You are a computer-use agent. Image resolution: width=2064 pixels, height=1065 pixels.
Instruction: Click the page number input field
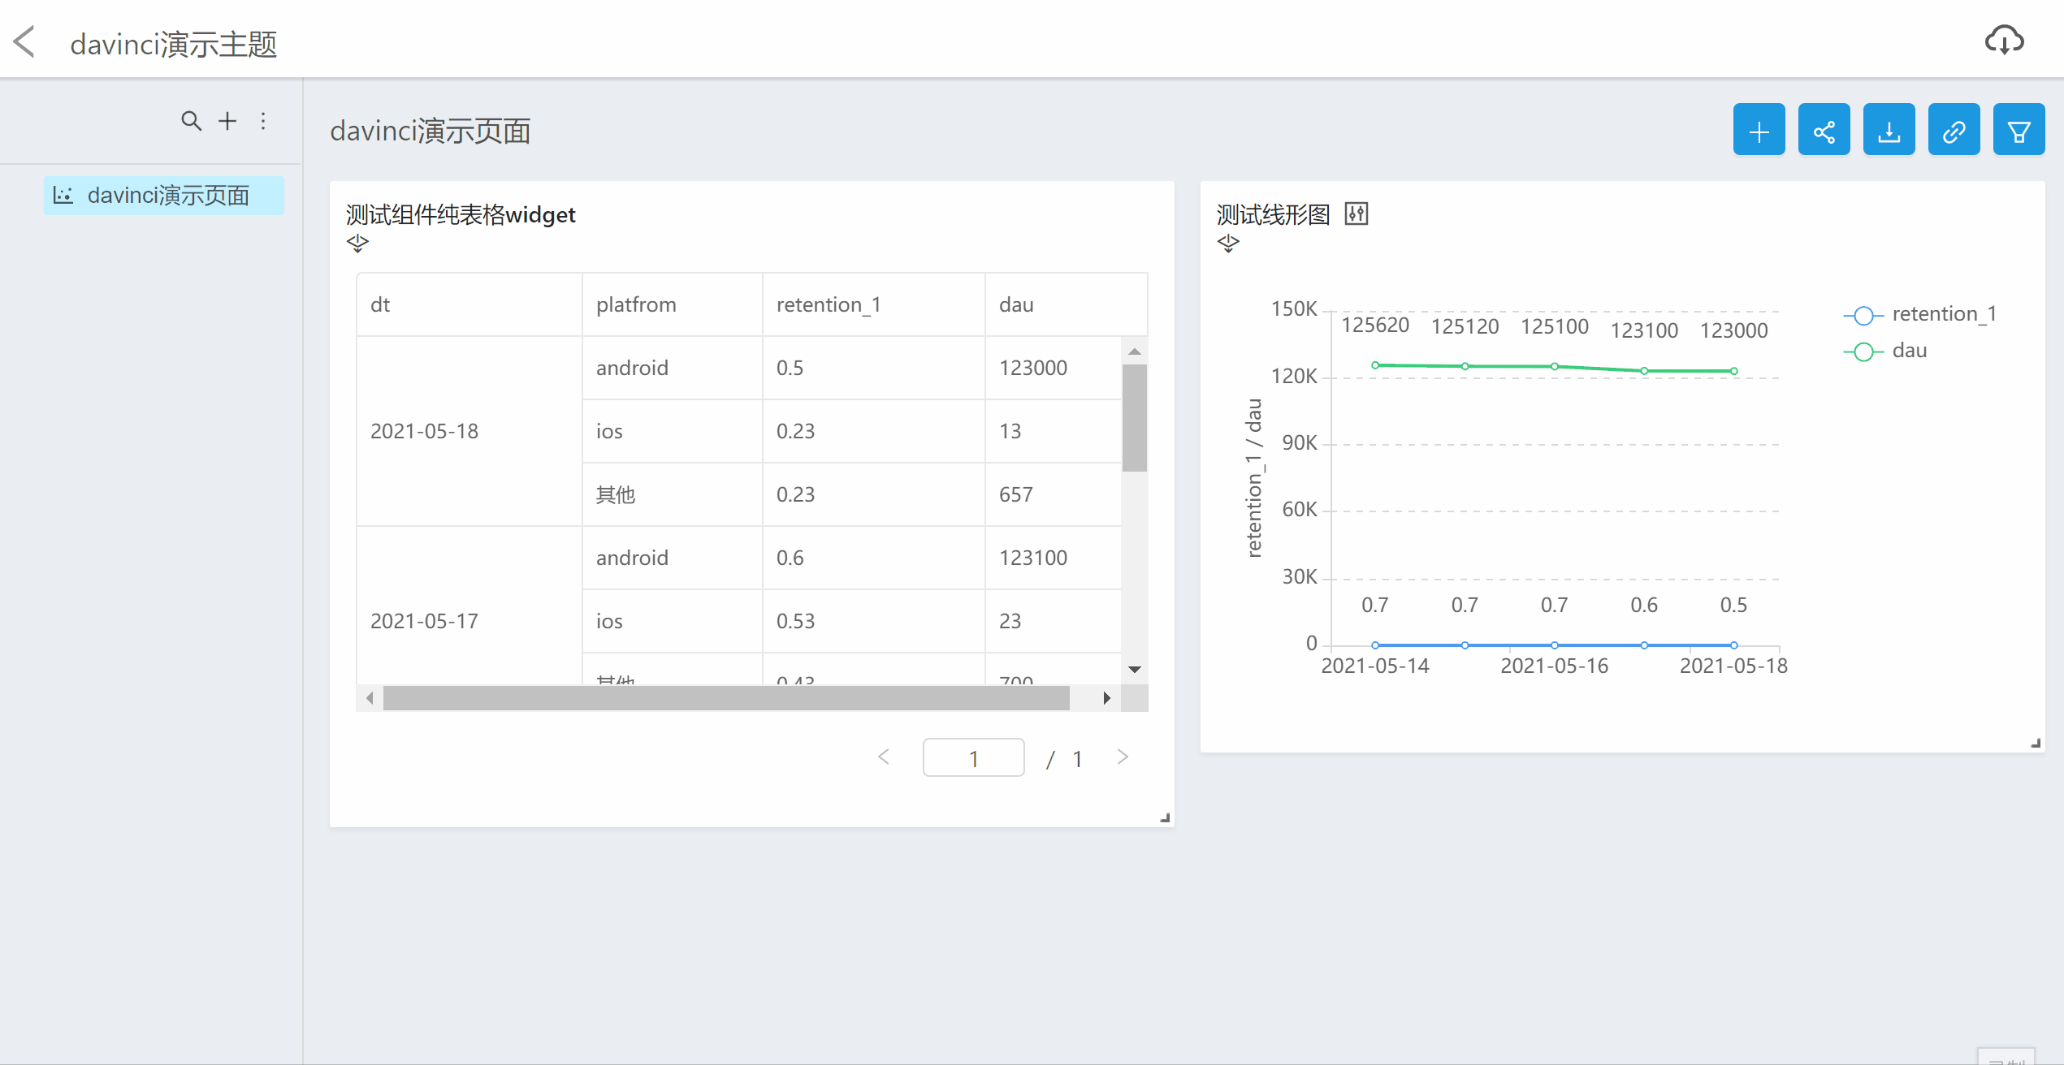(x=973, y=757)
